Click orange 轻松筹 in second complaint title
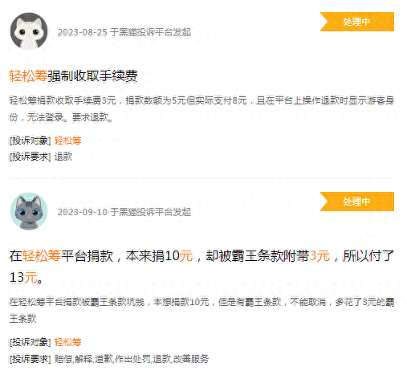407x379 pixels. (x=42, y=255)
